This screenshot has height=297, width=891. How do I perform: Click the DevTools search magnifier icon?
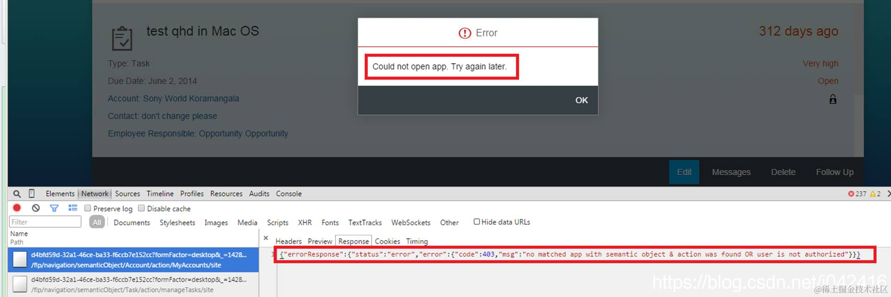[x=17, y=194]
